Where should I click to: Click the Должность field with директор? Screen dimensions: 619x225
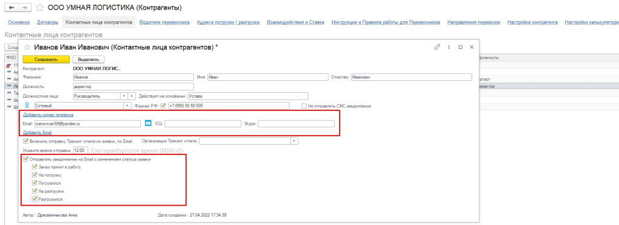(134, 87)
